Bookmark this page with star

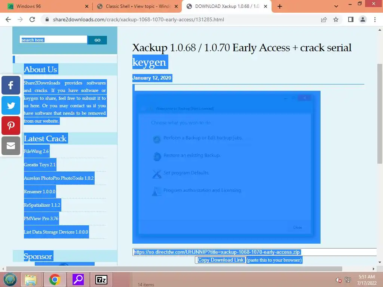pyautogui.click(x=336, y=19)
